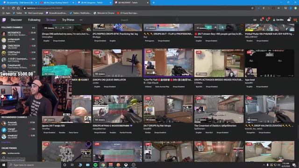The image size is (299, 168).
Task: Open Alert Launch page bookmark
Action: tap(34, 13)
